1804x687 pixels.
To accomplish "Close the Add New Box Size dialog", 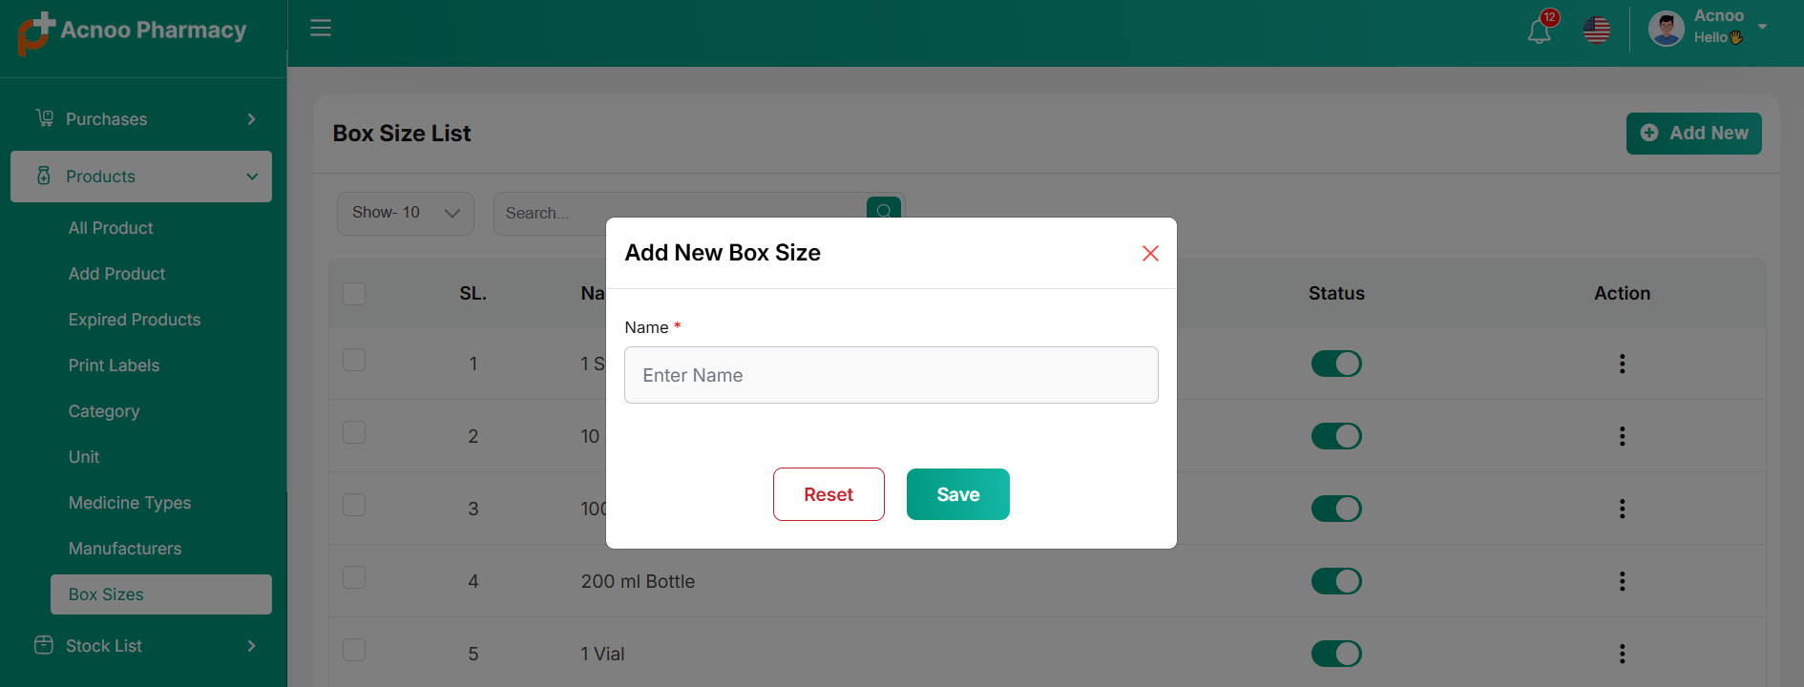I will [x=1150, y=253].
